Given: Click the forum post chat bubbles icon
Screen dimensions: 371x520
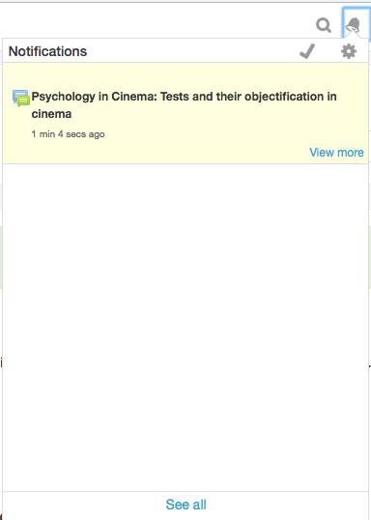Looking at the screenshot, I should pyautogui.click(x=21, y=98).
